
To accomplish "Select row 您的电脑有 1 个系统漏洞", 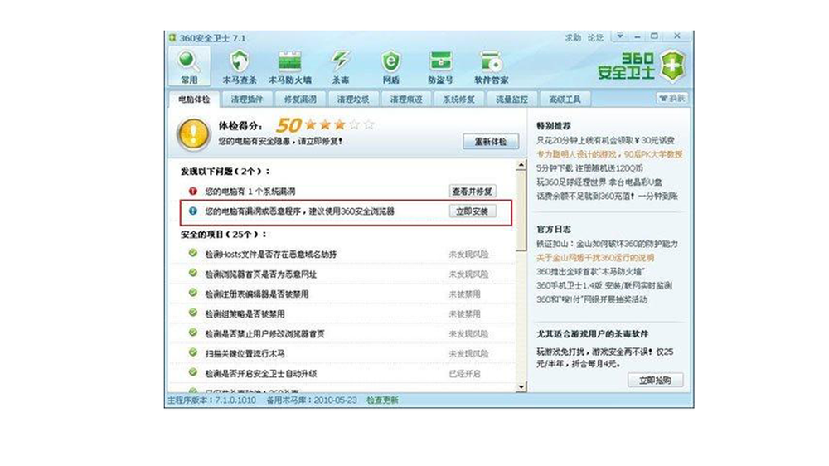I will 342,191.
